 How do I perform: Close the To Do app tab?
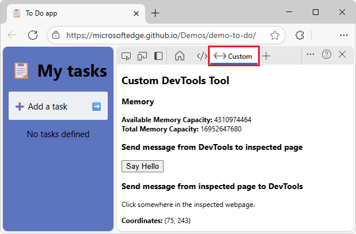coord(136,14)
